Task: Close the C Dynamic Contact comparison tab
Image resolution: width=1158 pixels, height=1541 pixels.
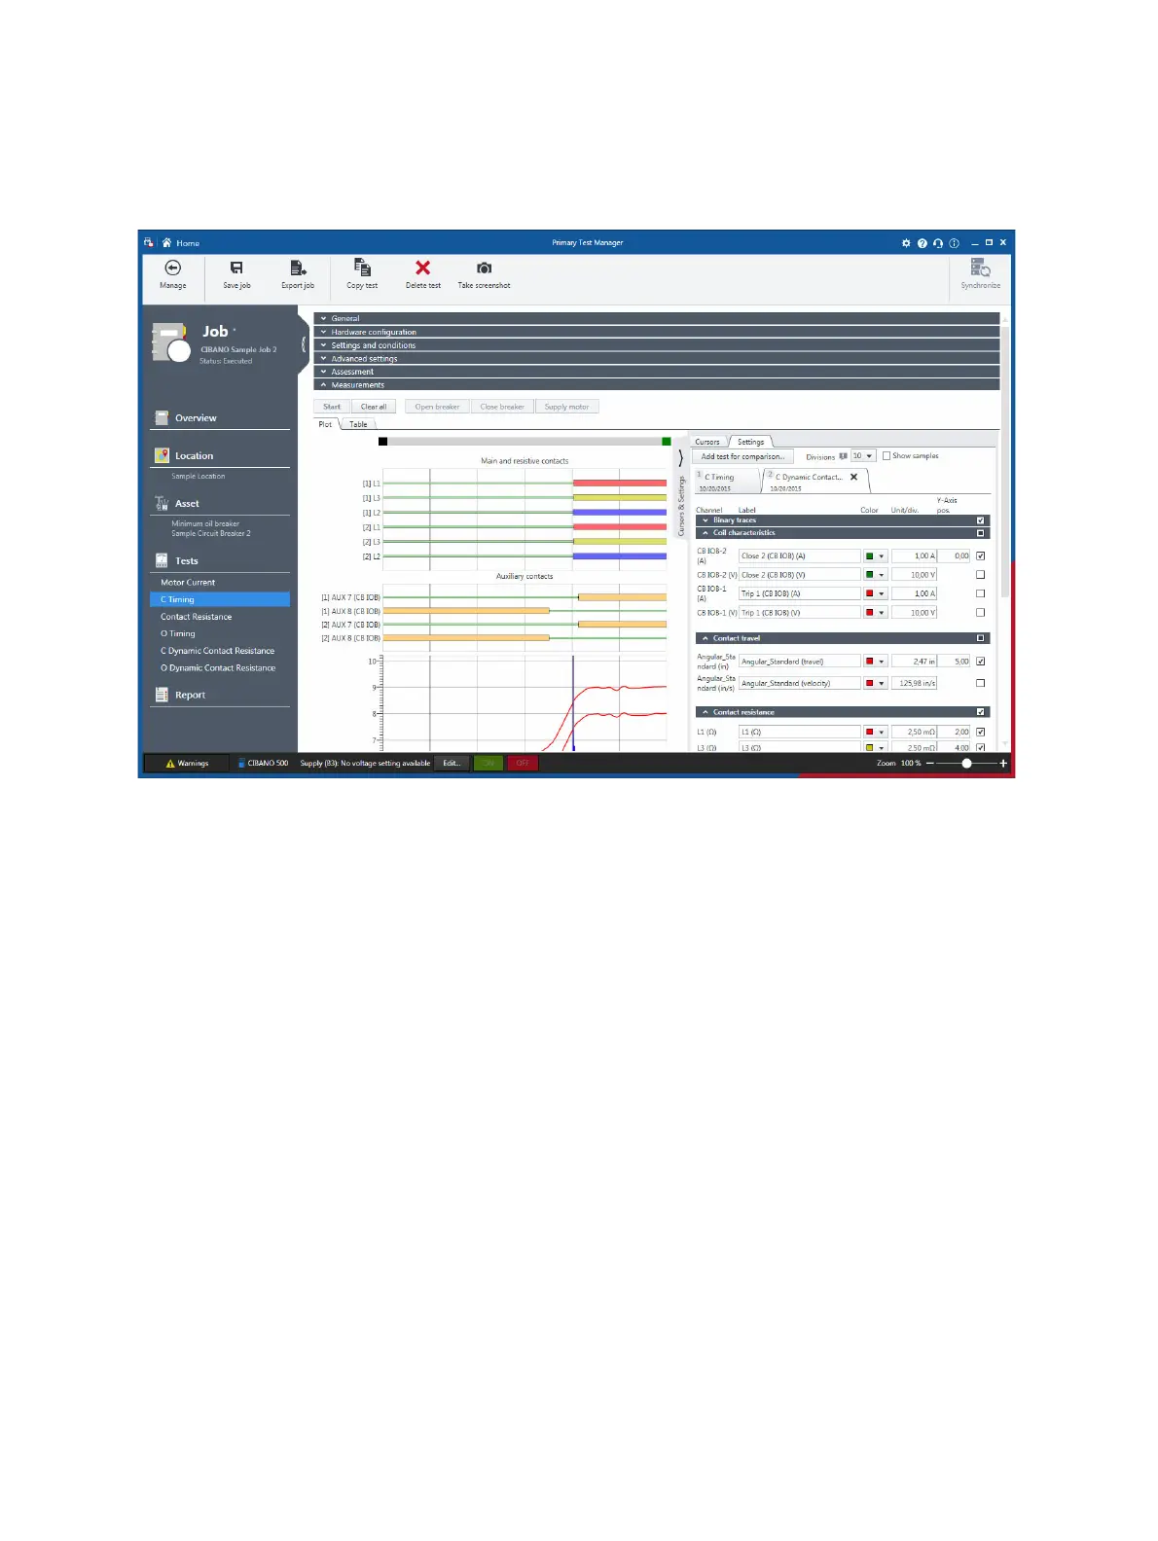Action: [853, 477]
